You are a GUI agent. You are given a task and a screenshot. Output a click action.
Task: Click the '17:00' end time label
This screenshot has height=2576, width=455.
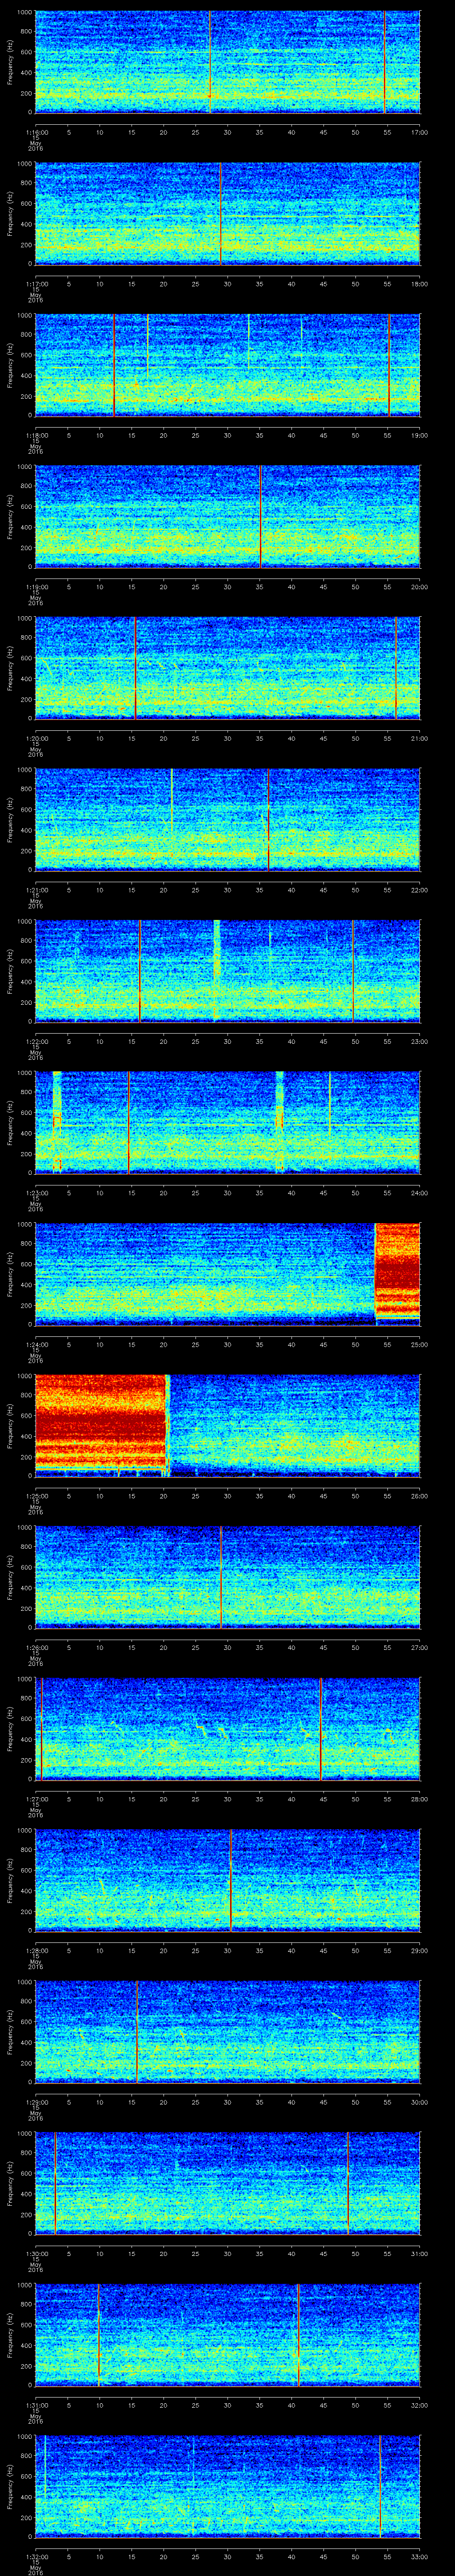(419, 132)
